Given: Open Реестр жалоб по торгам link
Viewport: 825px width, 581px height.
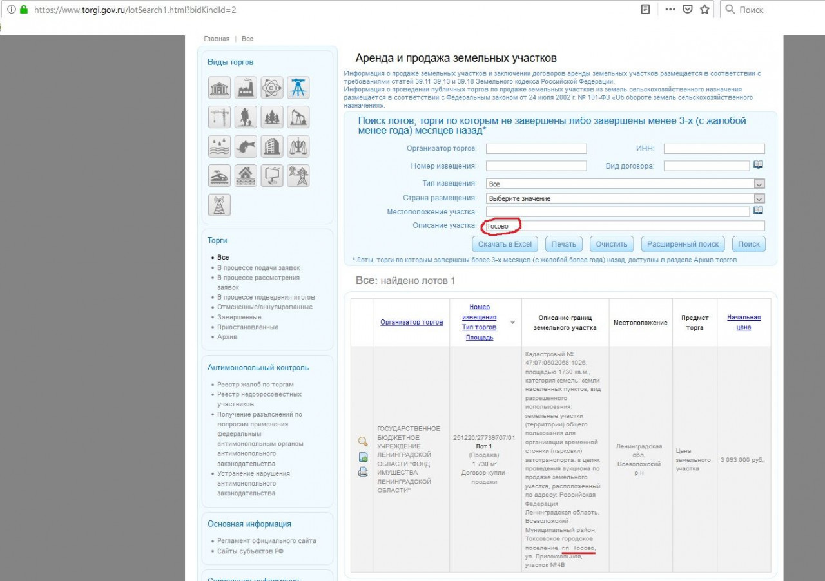Looking at the screenshot, I should [x=255, y=385].
